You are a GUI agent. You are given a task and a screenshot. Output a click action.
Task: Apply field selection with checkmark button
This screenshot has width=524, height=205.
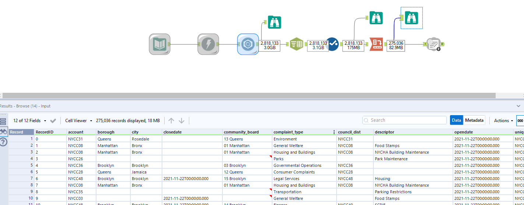click(53, 121)
